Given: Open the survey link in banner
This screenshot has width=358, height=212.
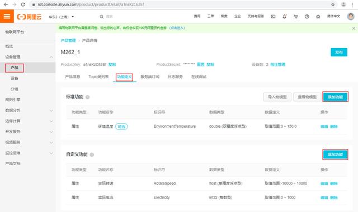Looking at the screenshot, I should (177, 28).
